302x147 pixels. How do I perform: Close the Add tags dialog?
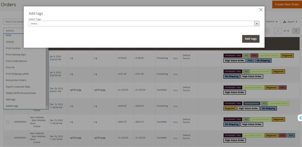click(261, 10)
